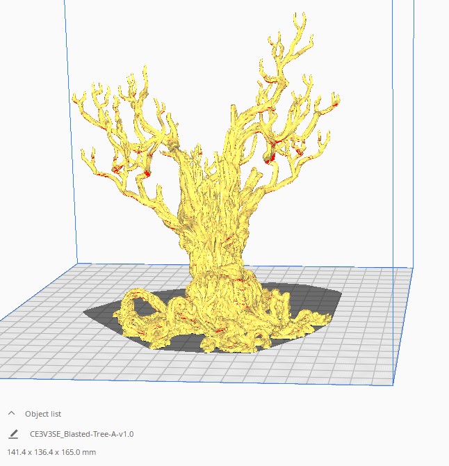The width and height of the screenshot is (449, 466).
Task: Click the pencil edit icon beside the model name
Action: coord(13,434)
